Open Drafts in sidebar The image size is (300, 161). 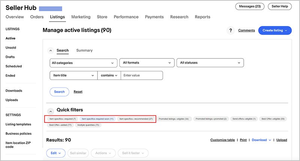10,57
